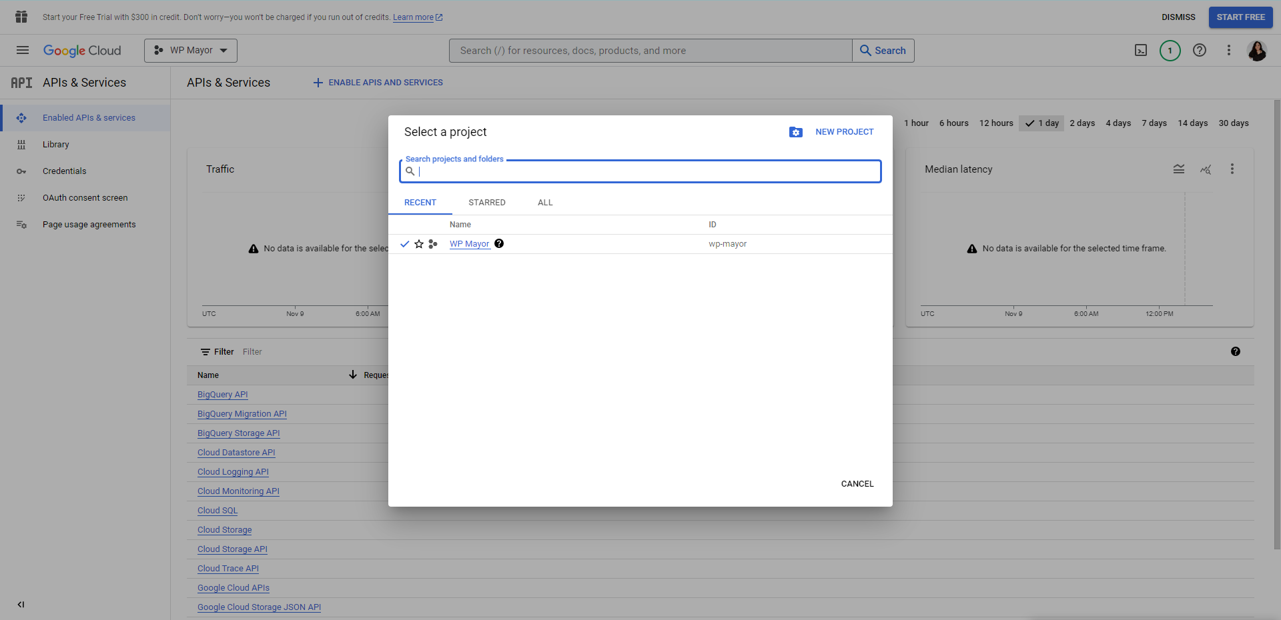The width and height of the screenshot is (1281, 620).
Task: Open the top bar three-dot settings menu
Action: coord(1229,51)
